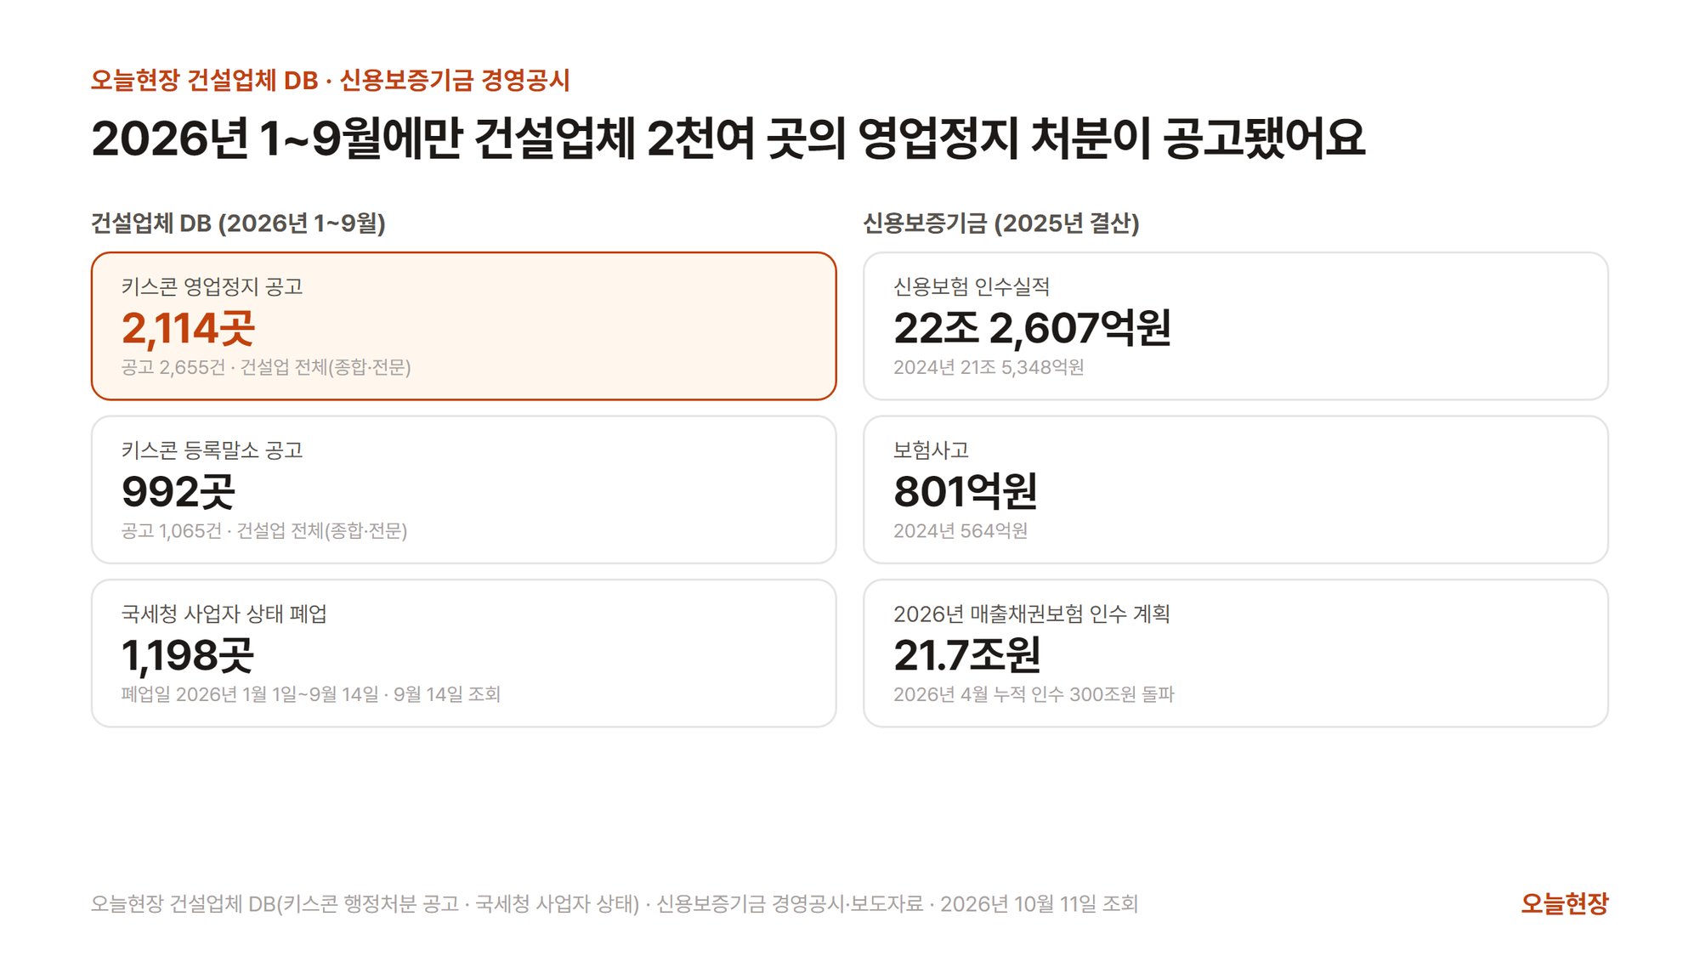The image size is (1700, 956).
Task: Click the '건설업체 DB (2026년 1~9월)' section heading
Action: tap(238, 223)
